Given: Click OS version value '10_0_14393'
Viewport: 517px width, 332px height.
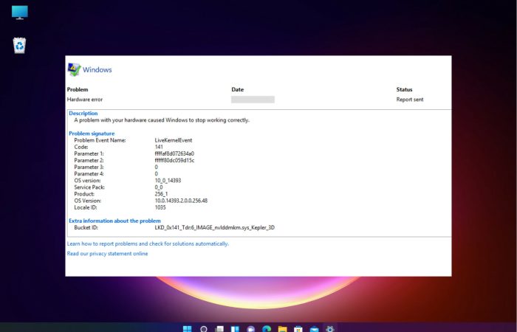Looking at the screenshot, I should pos(168,181).
